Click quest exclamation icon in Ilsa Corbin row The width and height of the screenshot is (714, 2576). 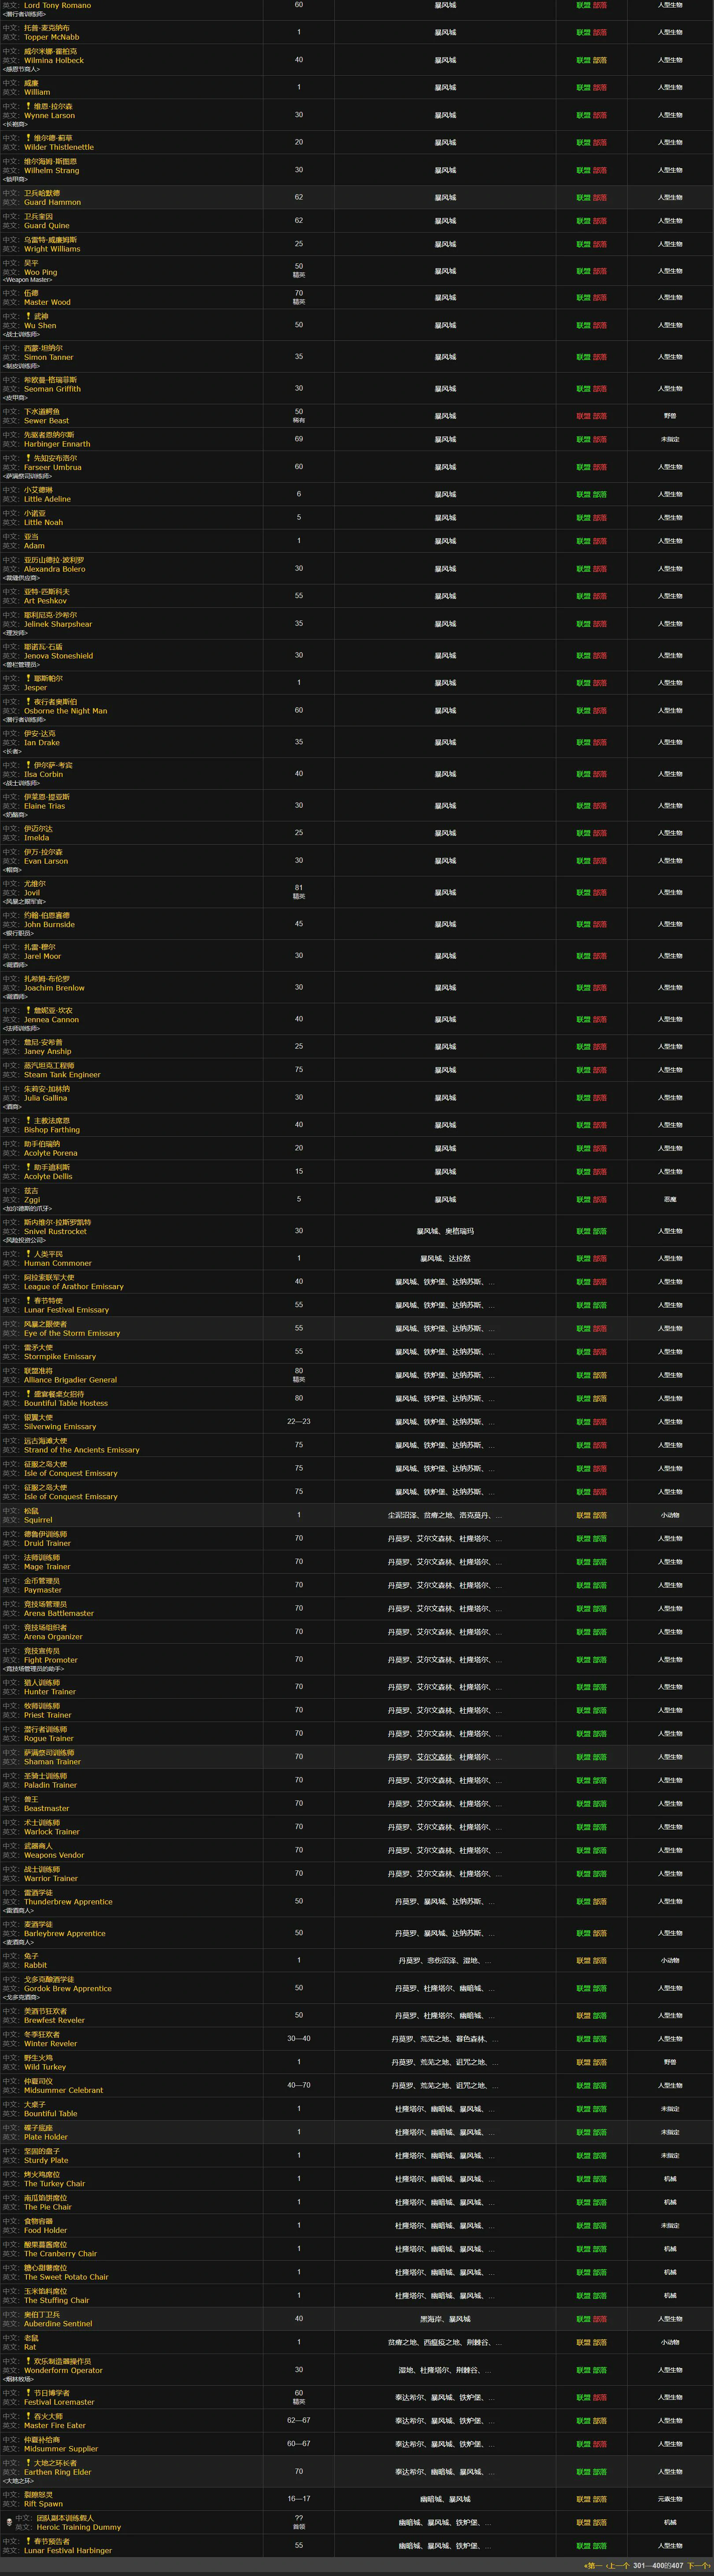28,765
